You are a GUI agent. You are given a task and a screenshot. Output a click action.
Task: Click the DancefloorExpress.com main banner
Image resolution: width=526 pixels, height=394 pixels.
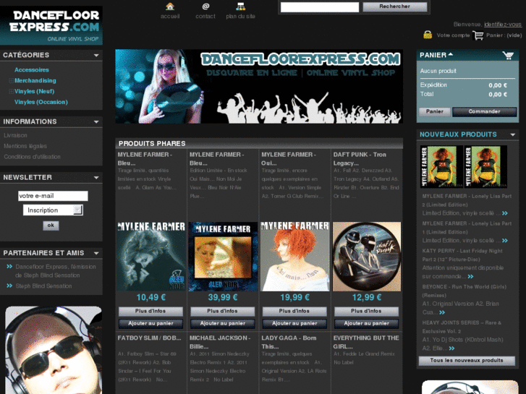[259, 87]
